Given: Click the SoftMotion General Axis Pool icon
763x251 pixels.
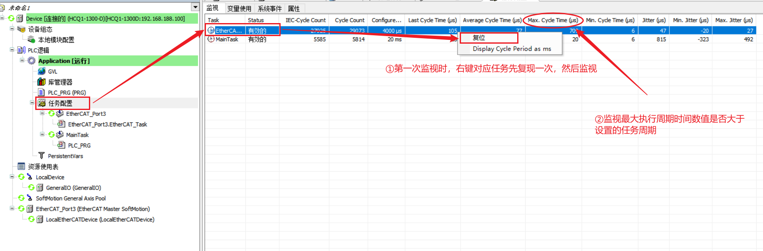Looking at the screenshot, I should click(30, 198).
